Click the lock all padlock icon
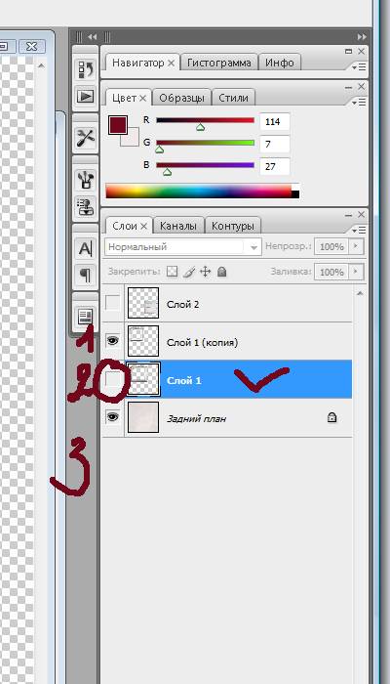Image resolution: width=390 pixels, height=684 pixels. coord(222,273)
